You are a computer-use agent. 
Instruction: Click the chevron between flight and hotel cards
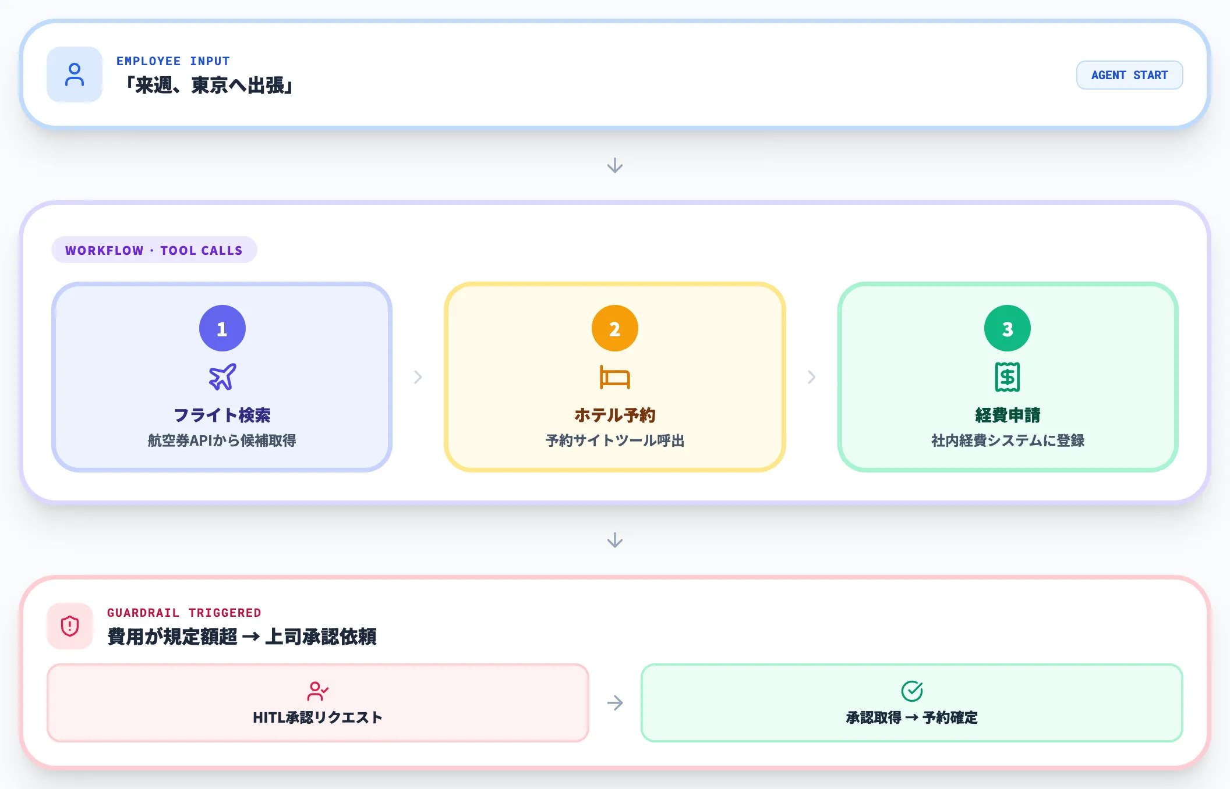[418, 377]
